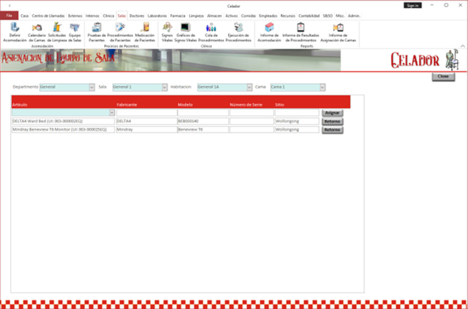The height and width of the screenshot is (309, 468).
Task: Launch Medicación de Pacientes icon
Action: [145, 28]
